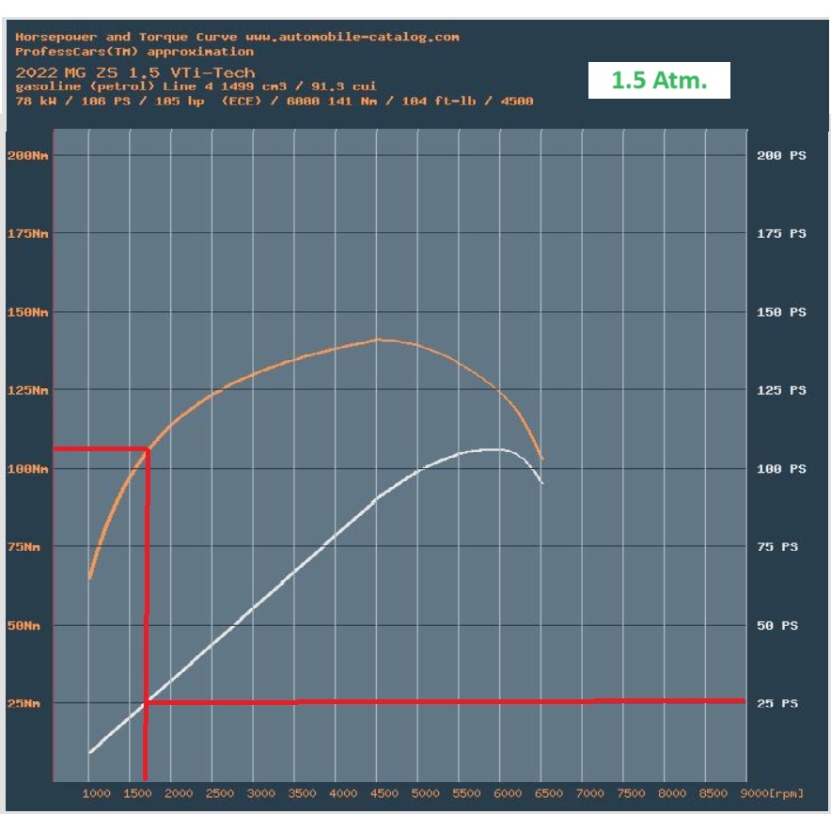The width and height of the screenshot is (831, 814).
Task: Click the '1500' rpm axis label
Action: (x=137, y=794)
